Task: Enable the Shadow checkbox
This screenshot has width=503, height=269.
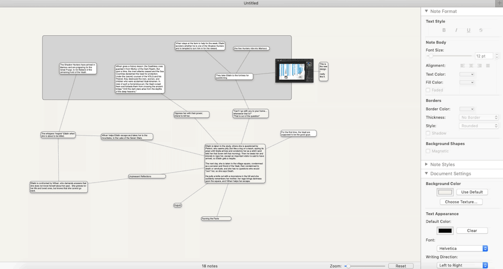Action: click(x=428, y=133)
